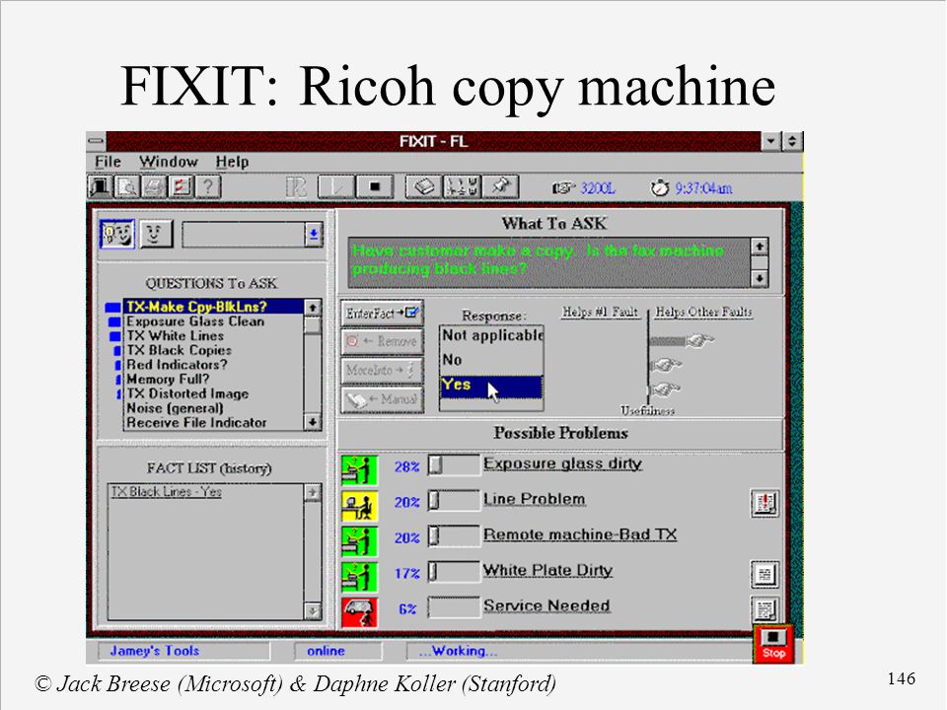Click the book toolbar icon

pyautogui.click(x=424, y=187)
